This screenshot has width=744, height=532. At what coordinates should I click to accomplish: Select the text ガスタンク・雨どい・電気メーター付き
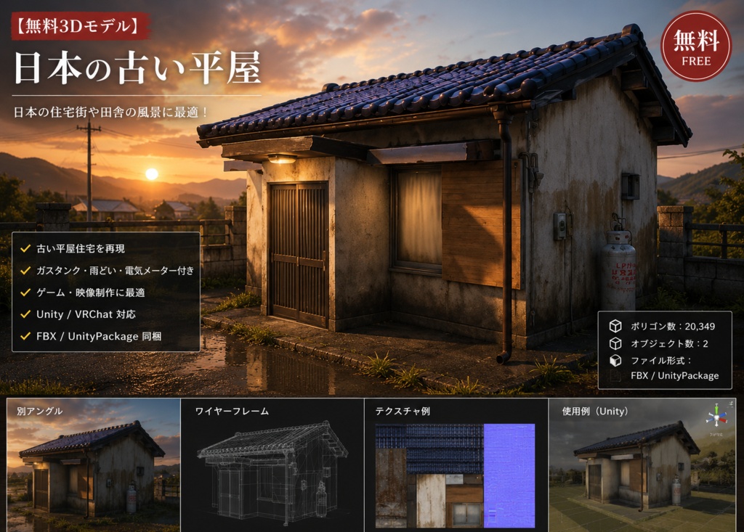pos(116,270)
